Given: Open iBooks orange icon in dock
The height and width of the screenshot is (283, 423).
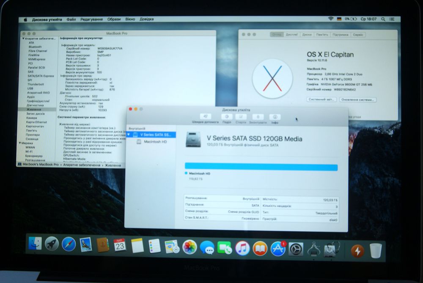Looking at the screenshot, I should [x=260, y=249].
